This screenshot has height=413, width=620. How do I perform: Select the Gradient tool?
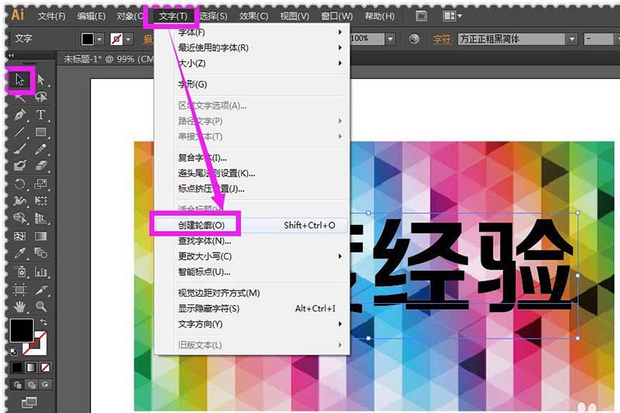click(41, 236)
